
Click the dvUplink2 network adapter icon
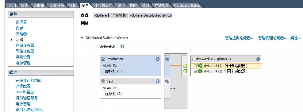coord(200,71)
